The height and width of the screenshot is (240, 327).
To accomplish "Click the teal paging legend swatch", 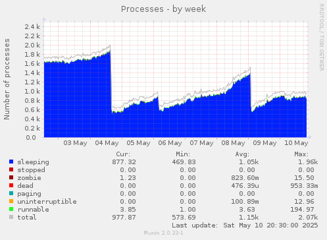I will click(11, 193).
